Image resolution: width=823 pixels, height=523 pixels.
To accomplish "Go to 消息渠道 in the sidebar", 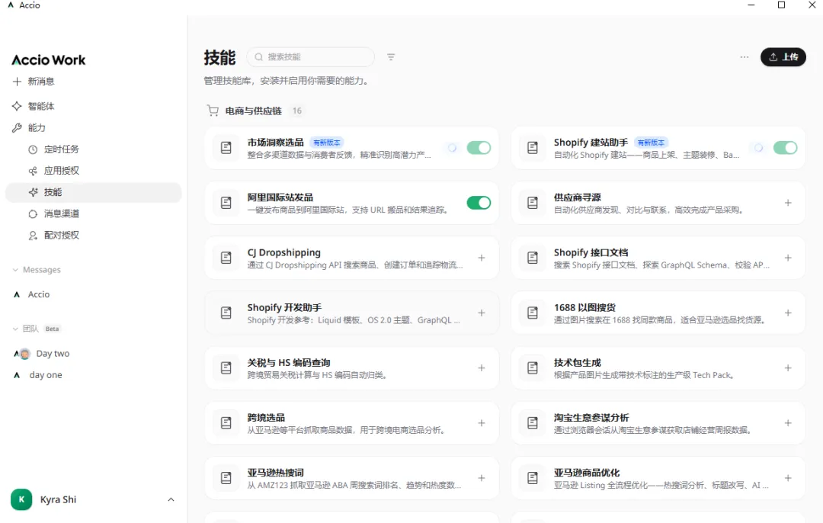I will (x=61, y=213).
